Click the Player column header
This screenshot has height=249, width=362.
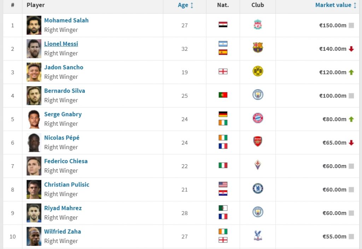point(36,5)
